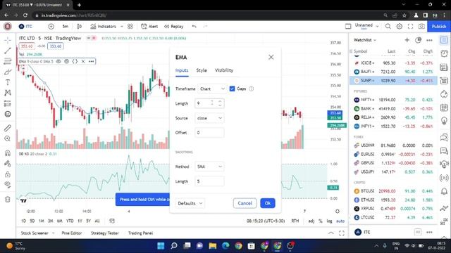Compare or add symbol plus icon
Image resolution: width=451 pixels, height=253 pixels.
51,27
